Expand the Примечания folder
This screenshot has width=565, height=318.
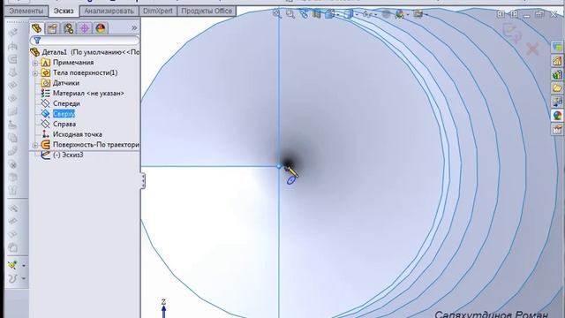click(35, 63)
